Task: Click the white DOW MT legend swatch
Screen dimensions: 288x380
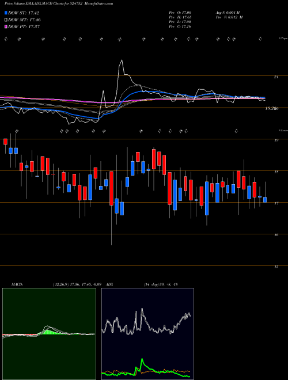Action: (x=6, y=20)
